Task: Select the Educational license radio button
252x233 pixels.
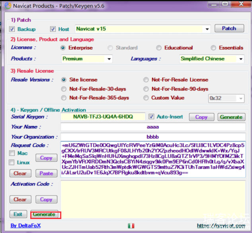Action: pos(159,48)
